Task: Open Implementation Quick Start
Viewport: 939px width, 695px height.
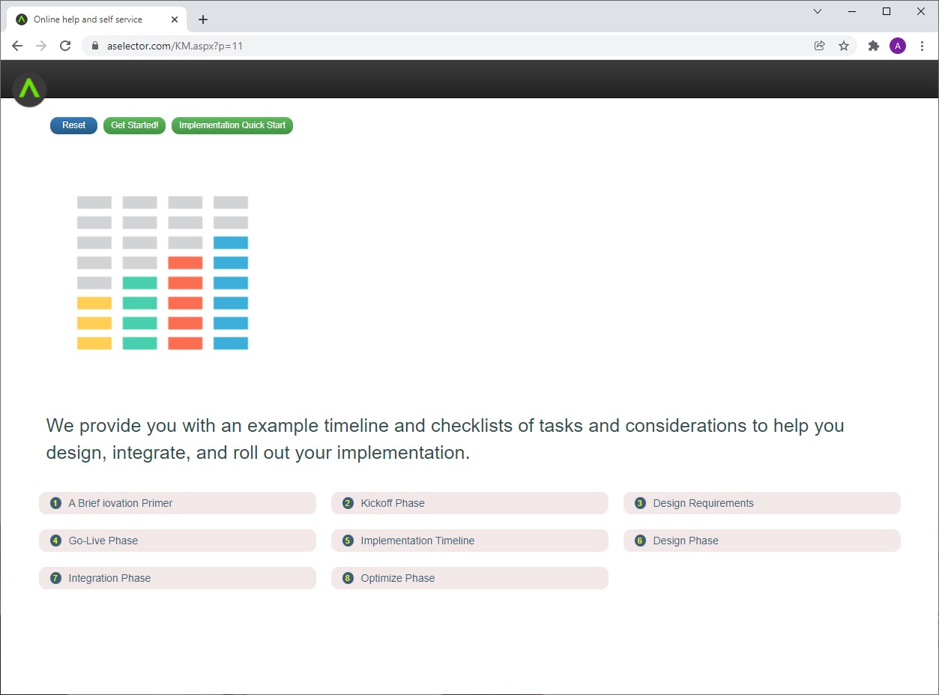Action: (232, 125)
